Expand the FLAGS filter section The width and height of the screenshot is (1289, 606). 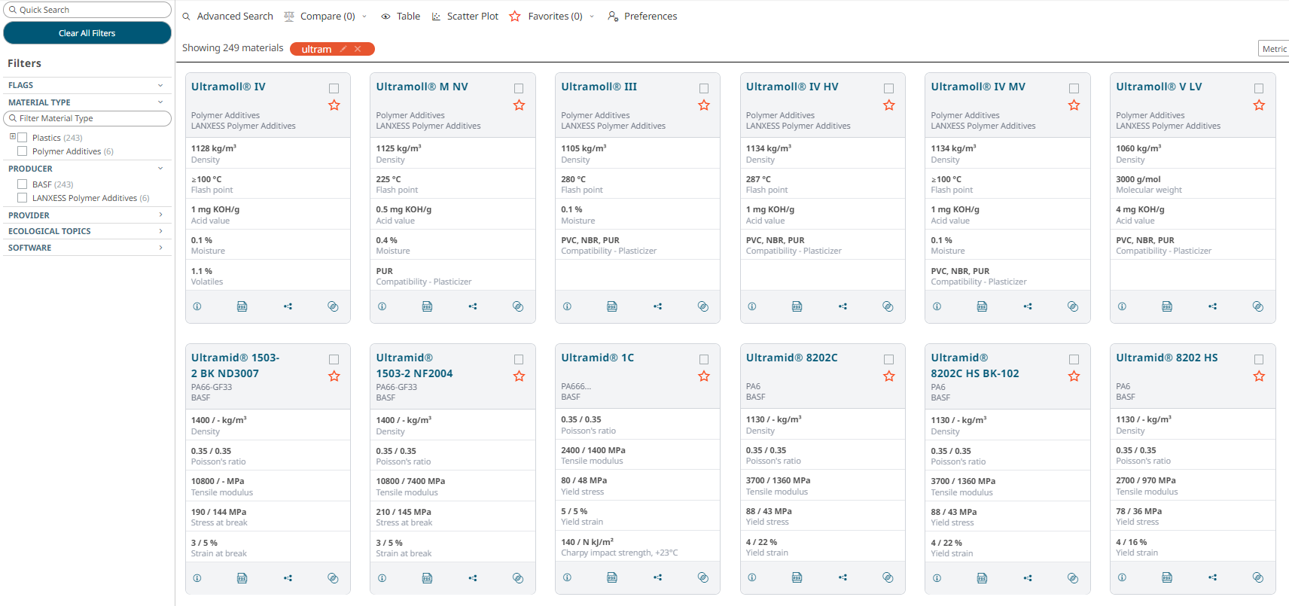point(160,85)
